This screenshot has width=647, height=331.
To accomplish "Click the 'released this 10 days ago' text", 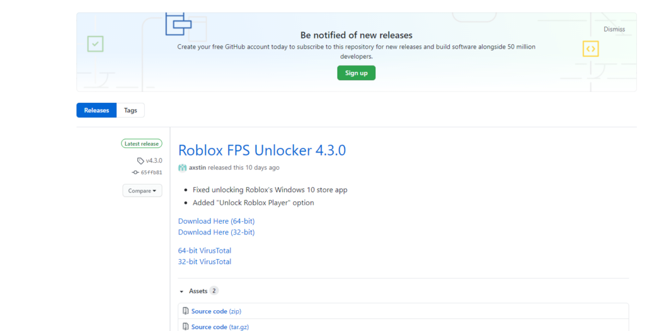I will pyautogui.click(x=243, y=167).
